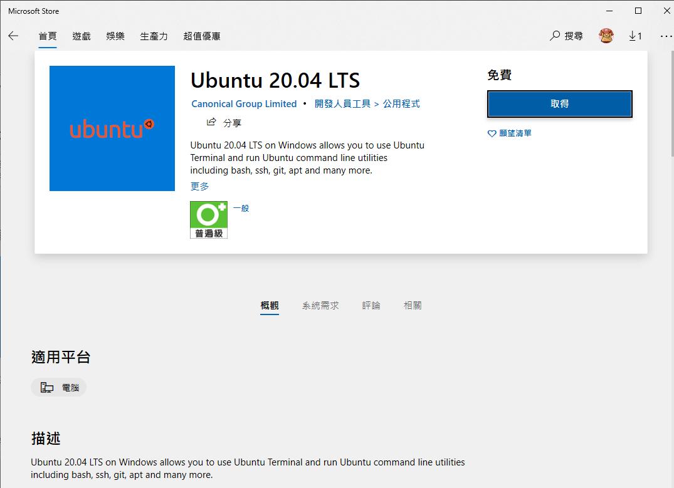674x488 pixels.
Task: Click the vertical scrollbar thumb
Action: point(671,105)
